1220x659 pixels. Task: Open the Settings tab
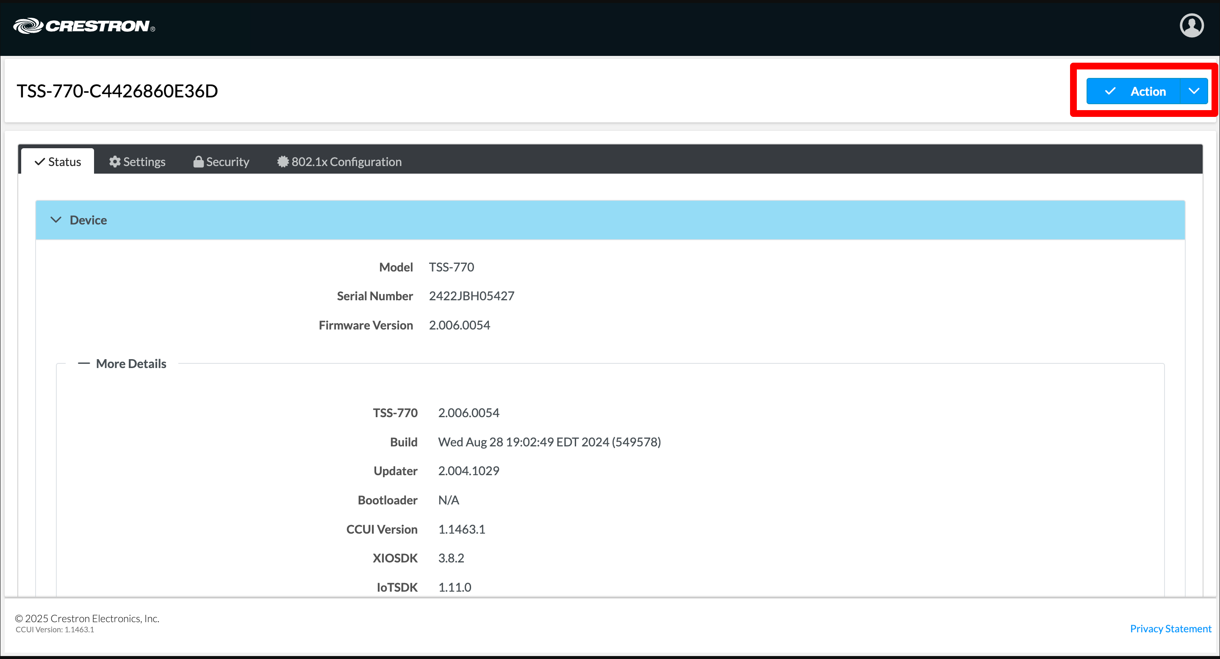coord(137,161)
